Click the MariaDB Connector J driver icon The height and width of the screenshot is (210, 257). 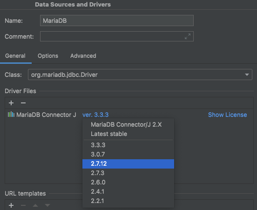[x=11, y=115]
